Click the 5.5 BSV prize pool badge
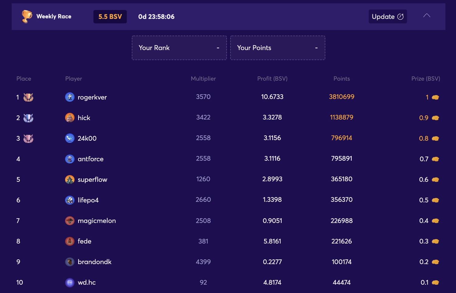This screenshot has width=456, height=293. point(110,17)
